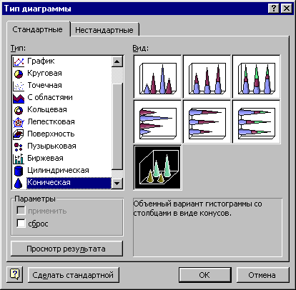Screen dimensions: 296x290
Task: Confirm the dialog with OK
Action: tap(204, 275)
